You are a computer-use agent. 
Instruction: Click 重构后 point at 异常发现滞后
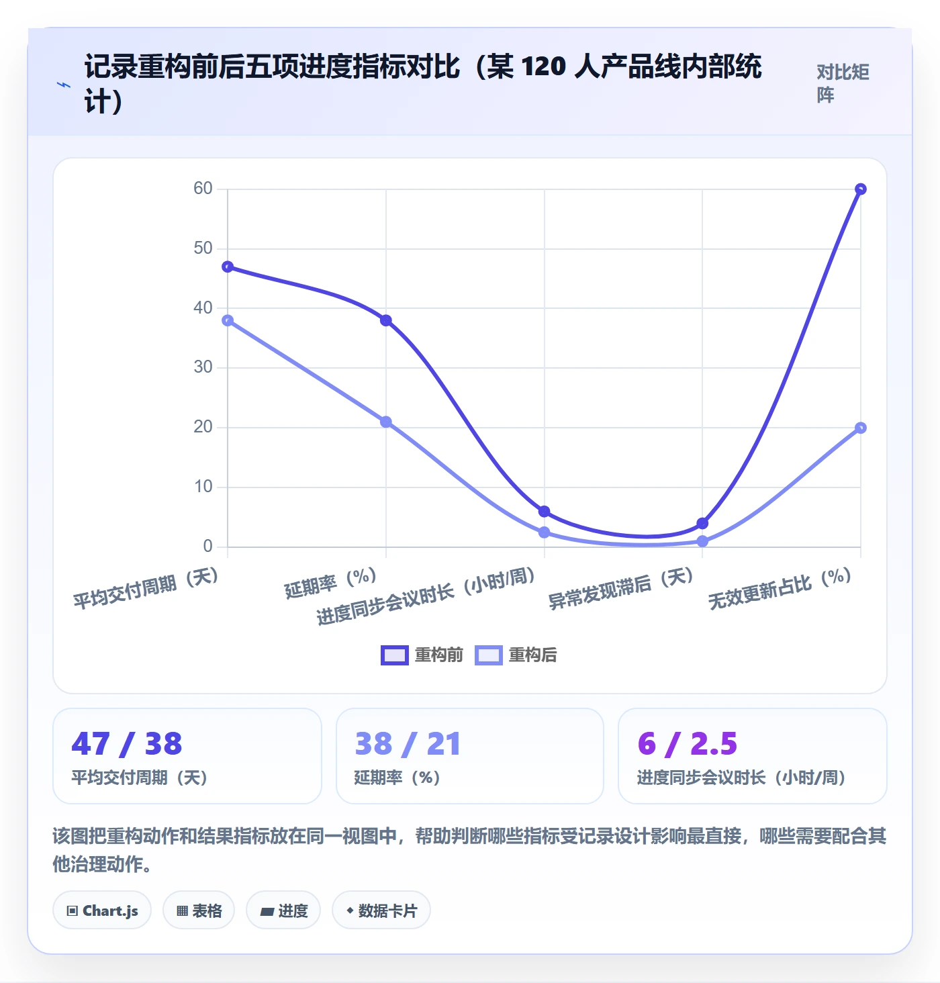[x=702, y=541]
